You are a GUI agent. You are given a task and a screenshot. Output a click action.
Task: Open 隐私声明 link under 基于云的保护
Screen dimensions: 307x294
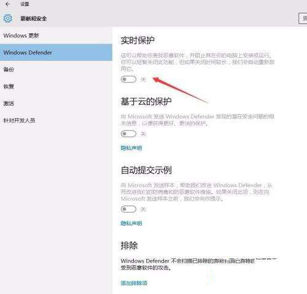click(x=131, y=148)
